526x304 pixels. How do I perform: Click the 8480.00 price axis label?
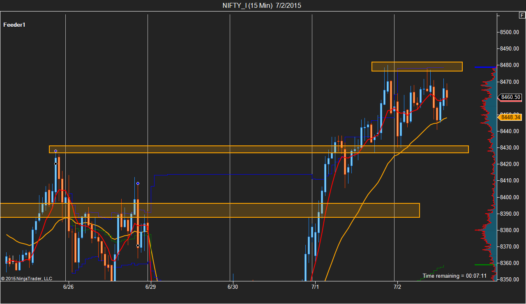[510, 65]
